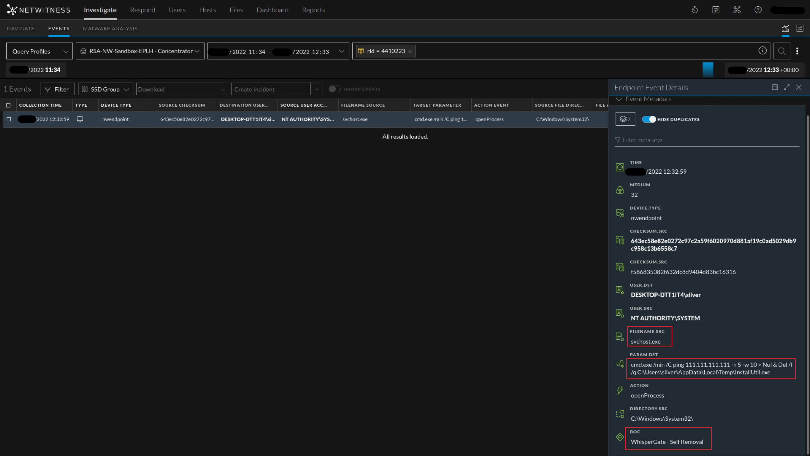Viewport: 810px width, 456px height.
Task: Open the tools admin wrench icon
Action: pos(737,10)
